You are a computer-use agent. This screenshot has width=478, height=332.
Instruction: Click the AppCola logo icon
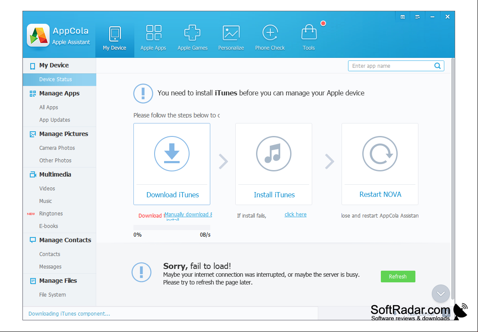(38, 35)
